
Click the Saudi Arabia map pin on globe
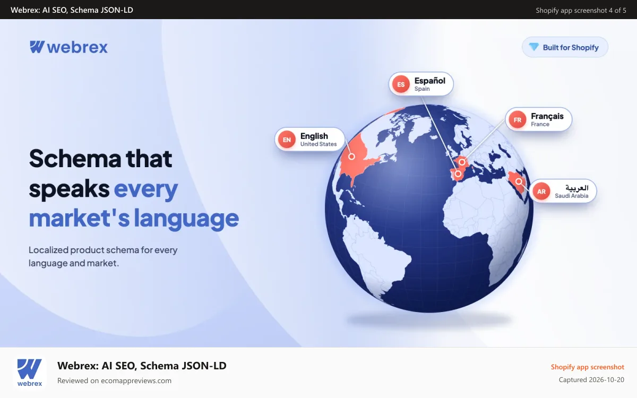520,182
